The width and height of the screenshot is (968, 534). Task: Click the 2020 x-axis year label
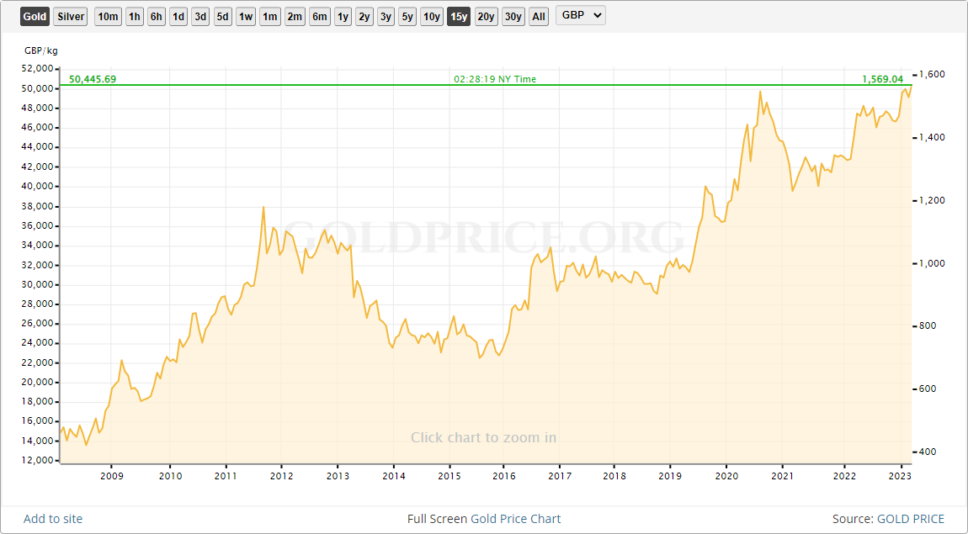click(726, 476)
